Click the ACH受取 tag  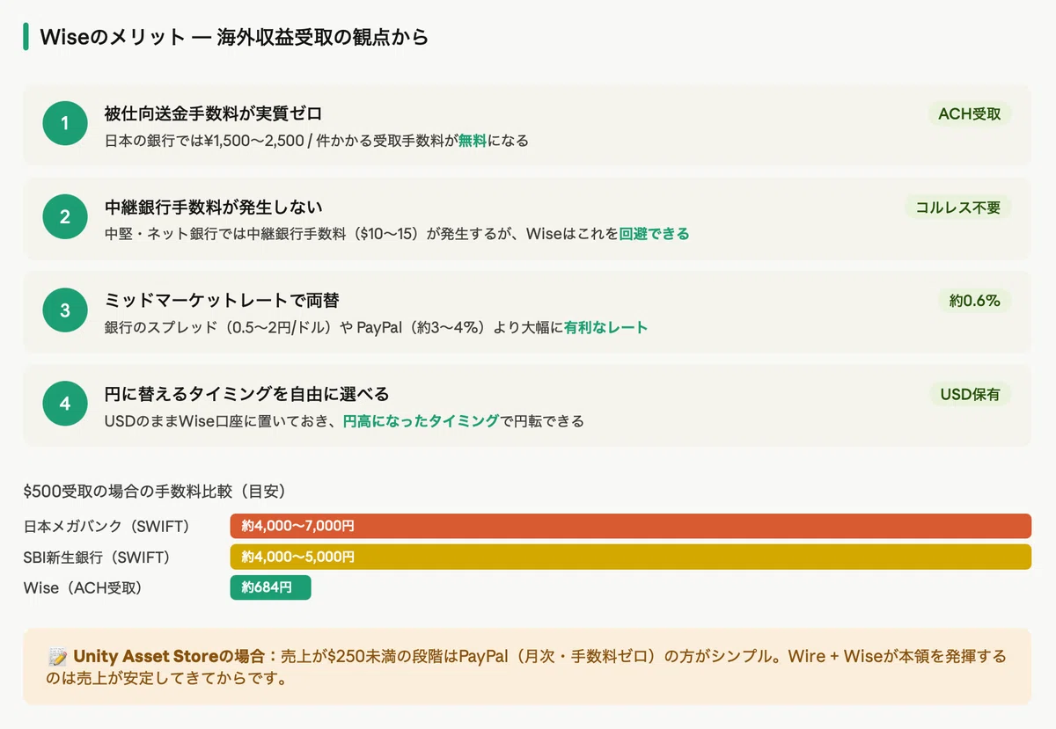tap(970, 113)
